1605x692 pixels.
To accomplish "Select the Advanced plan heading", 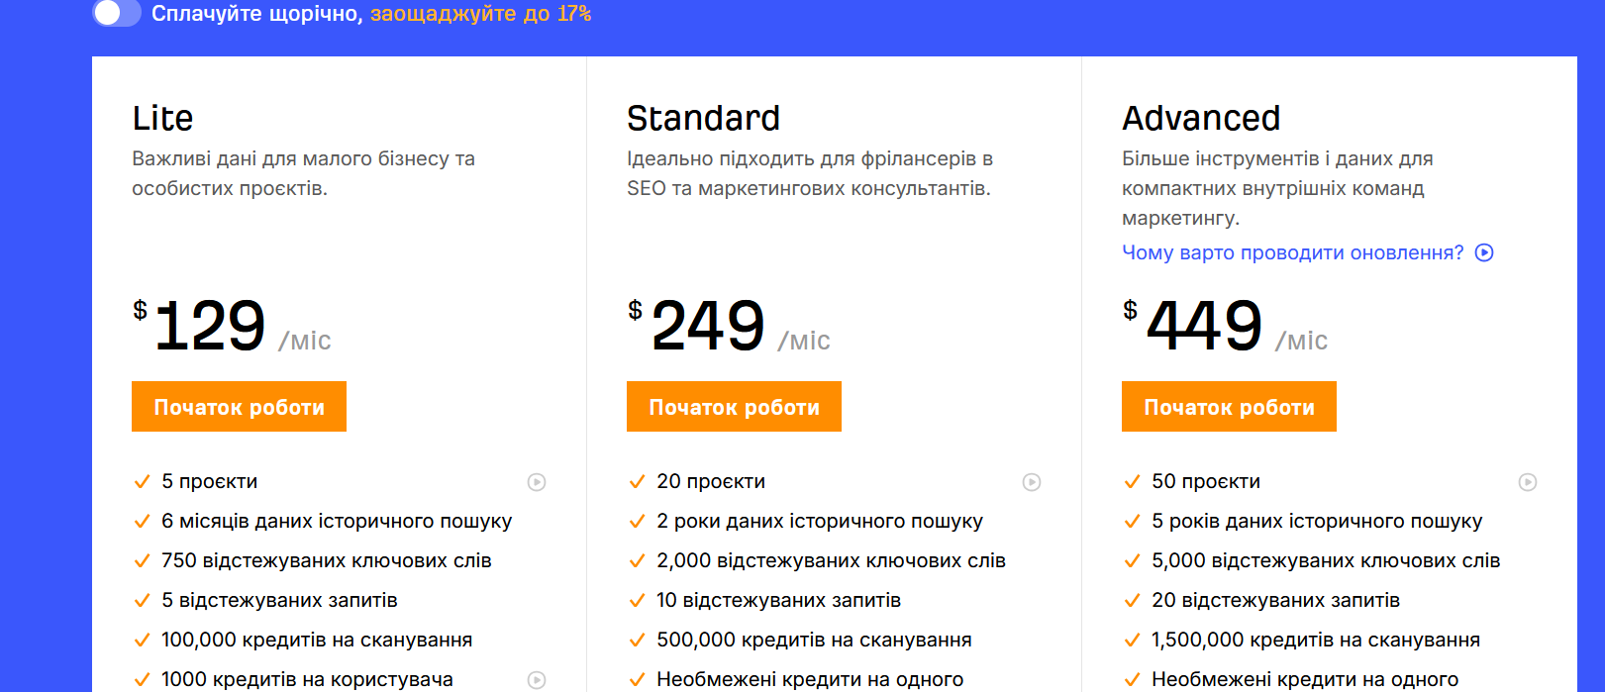I will [x=1200, y=118].
